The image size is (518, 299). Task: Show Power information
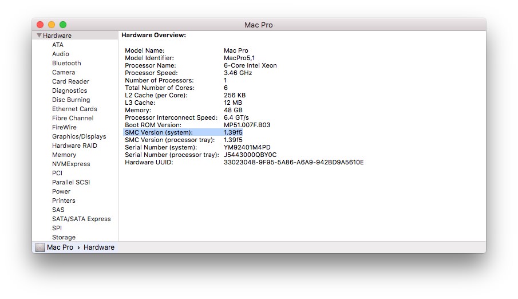click(x=61, y=191)
